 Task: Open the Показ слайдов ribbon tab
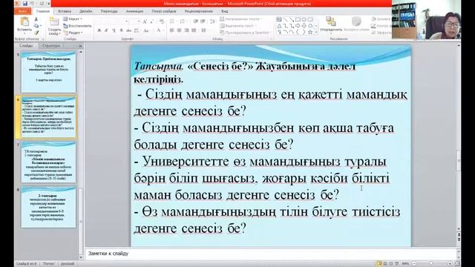pos(164,11)
